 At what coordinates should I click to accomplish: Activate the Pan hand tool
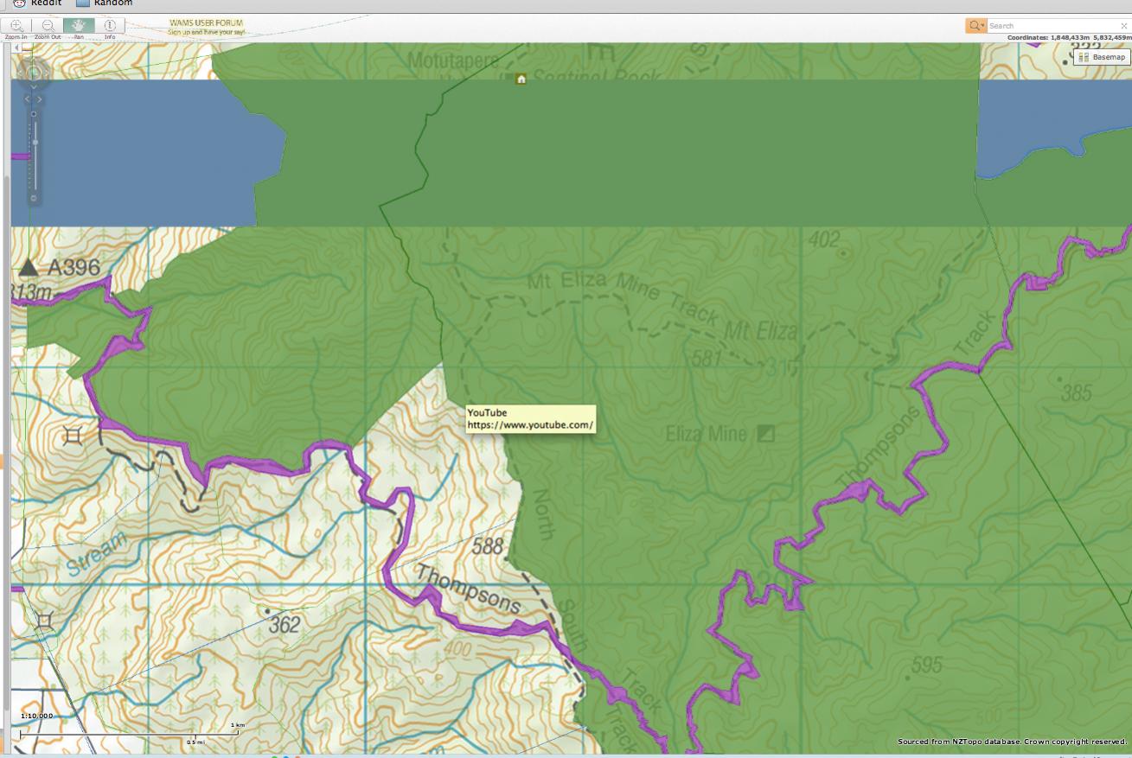click(79, 26)
